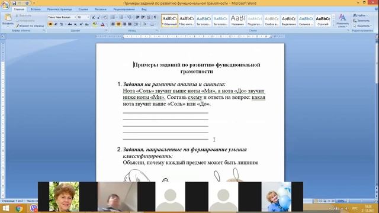The image size is (379, 213).
Task: Switch to the Рецензирование tab
Action: coord(124,9)
